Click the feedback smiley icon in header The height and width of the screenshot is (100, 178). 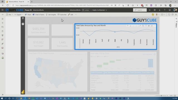click(170, 10)
